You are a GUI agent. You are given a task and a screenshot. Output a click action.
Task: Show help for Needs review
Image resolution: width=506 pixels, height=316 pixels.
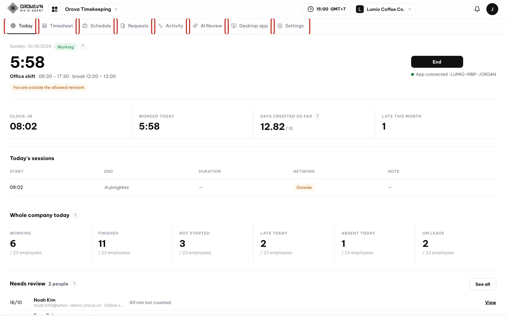point(74,284)
